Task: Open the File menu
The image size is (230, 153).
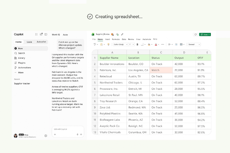Action: tap(94, 39)
